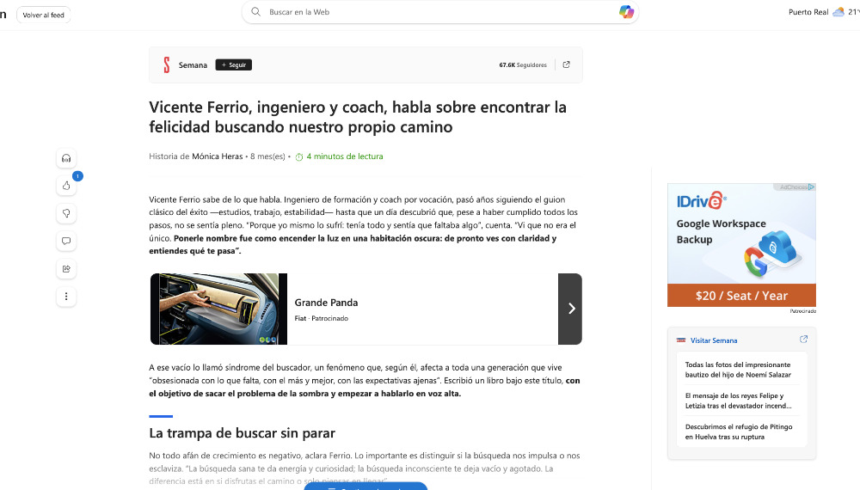Listen to article with headphones icon

tap(66, 158)
